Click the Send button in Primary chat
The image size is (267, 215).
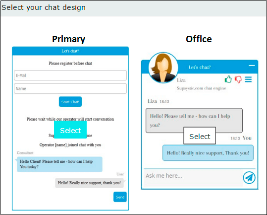pos(120,197)
